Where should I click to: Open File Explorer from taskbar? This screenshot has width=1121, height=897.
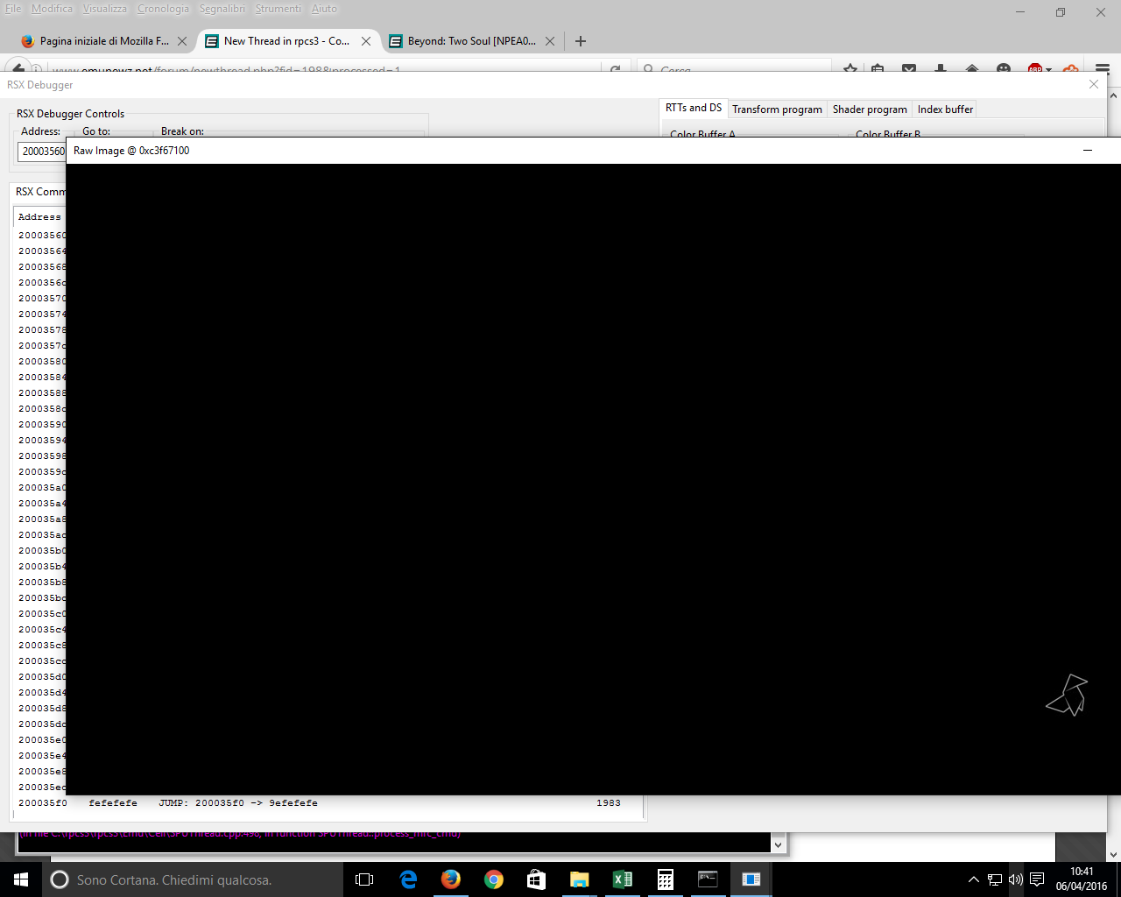tap(580, 879)
